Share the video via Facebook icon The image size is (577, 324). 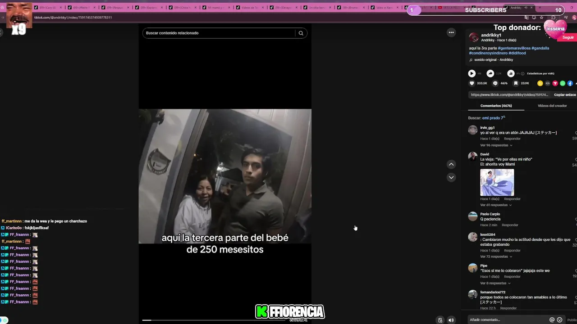[570, 83]
